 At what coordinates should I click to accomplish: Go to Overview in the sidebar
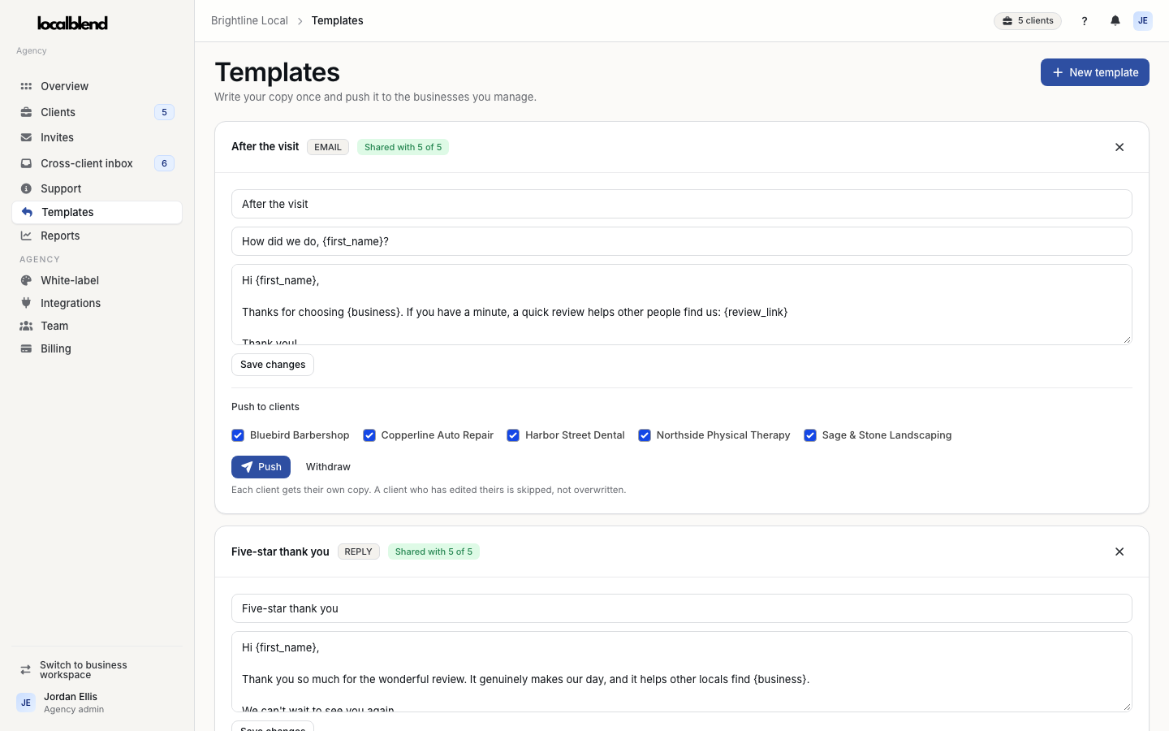97,86
